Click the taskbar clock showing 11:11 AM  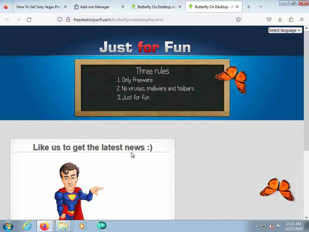pos(293,226)
